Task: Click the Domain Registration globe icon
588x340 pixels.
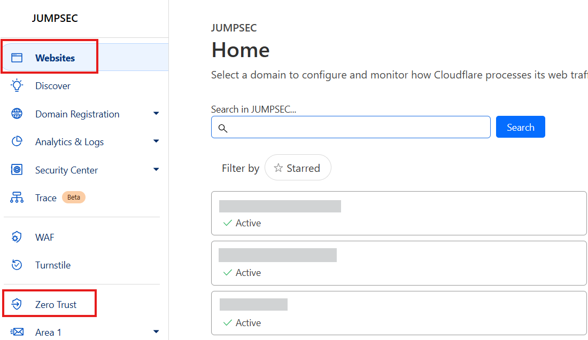Action: (x=17, y=114)
